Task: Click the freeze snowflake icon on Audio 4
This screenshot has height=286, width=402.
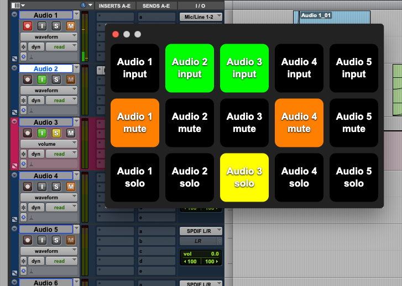Action: 24,208
